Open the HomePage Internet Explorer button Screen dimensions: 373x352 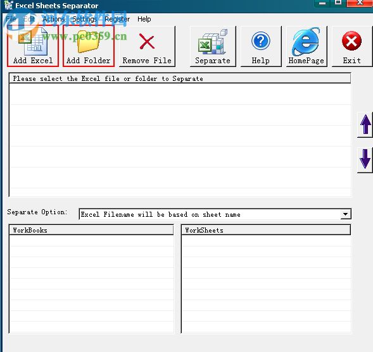point(307,47)
